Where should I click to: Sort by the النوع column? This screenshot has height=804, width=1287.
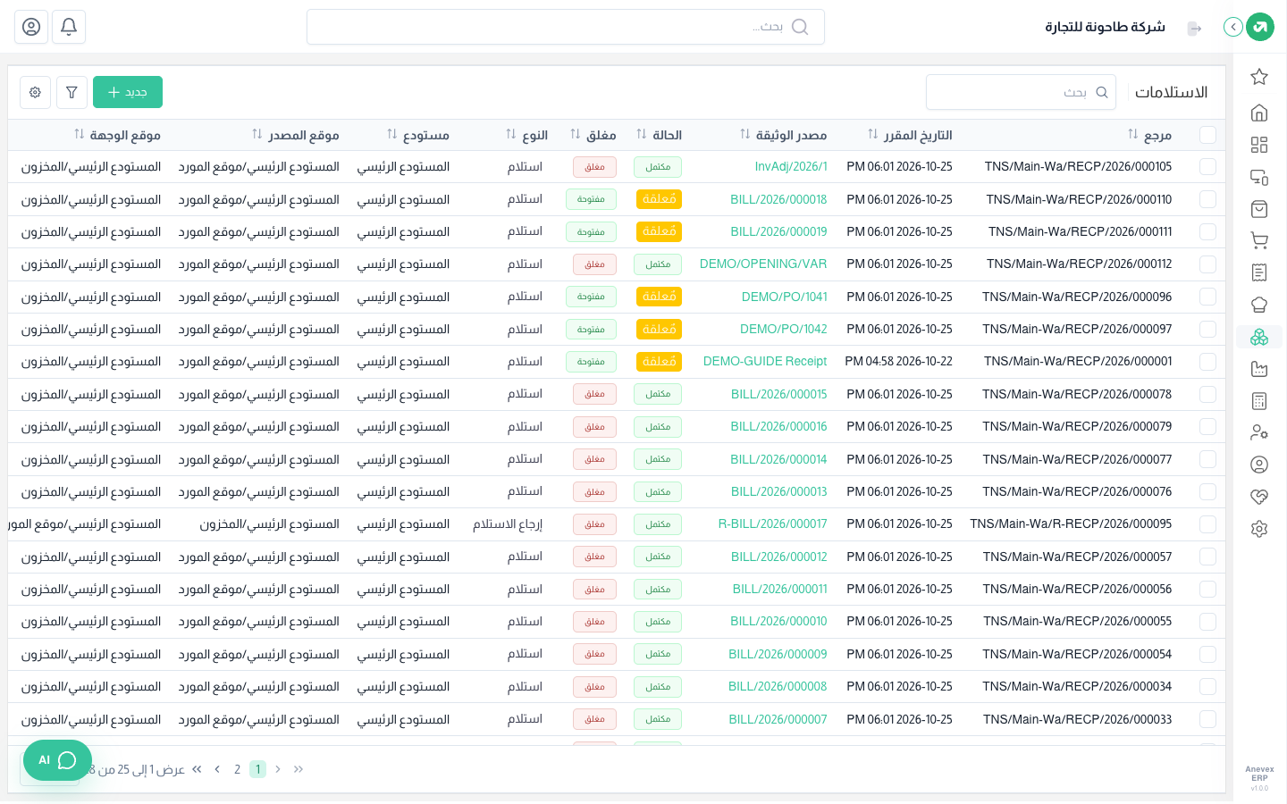pos(510,135)
